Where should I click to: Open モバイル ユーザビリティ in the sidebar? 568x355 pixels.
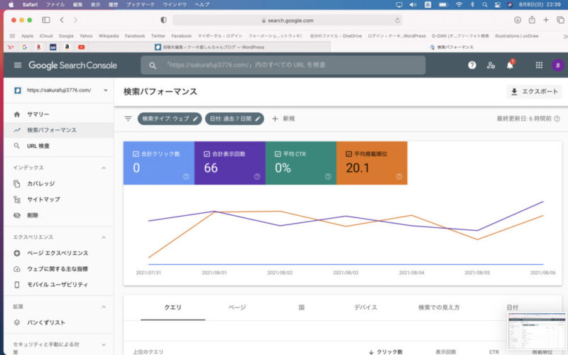59,285
